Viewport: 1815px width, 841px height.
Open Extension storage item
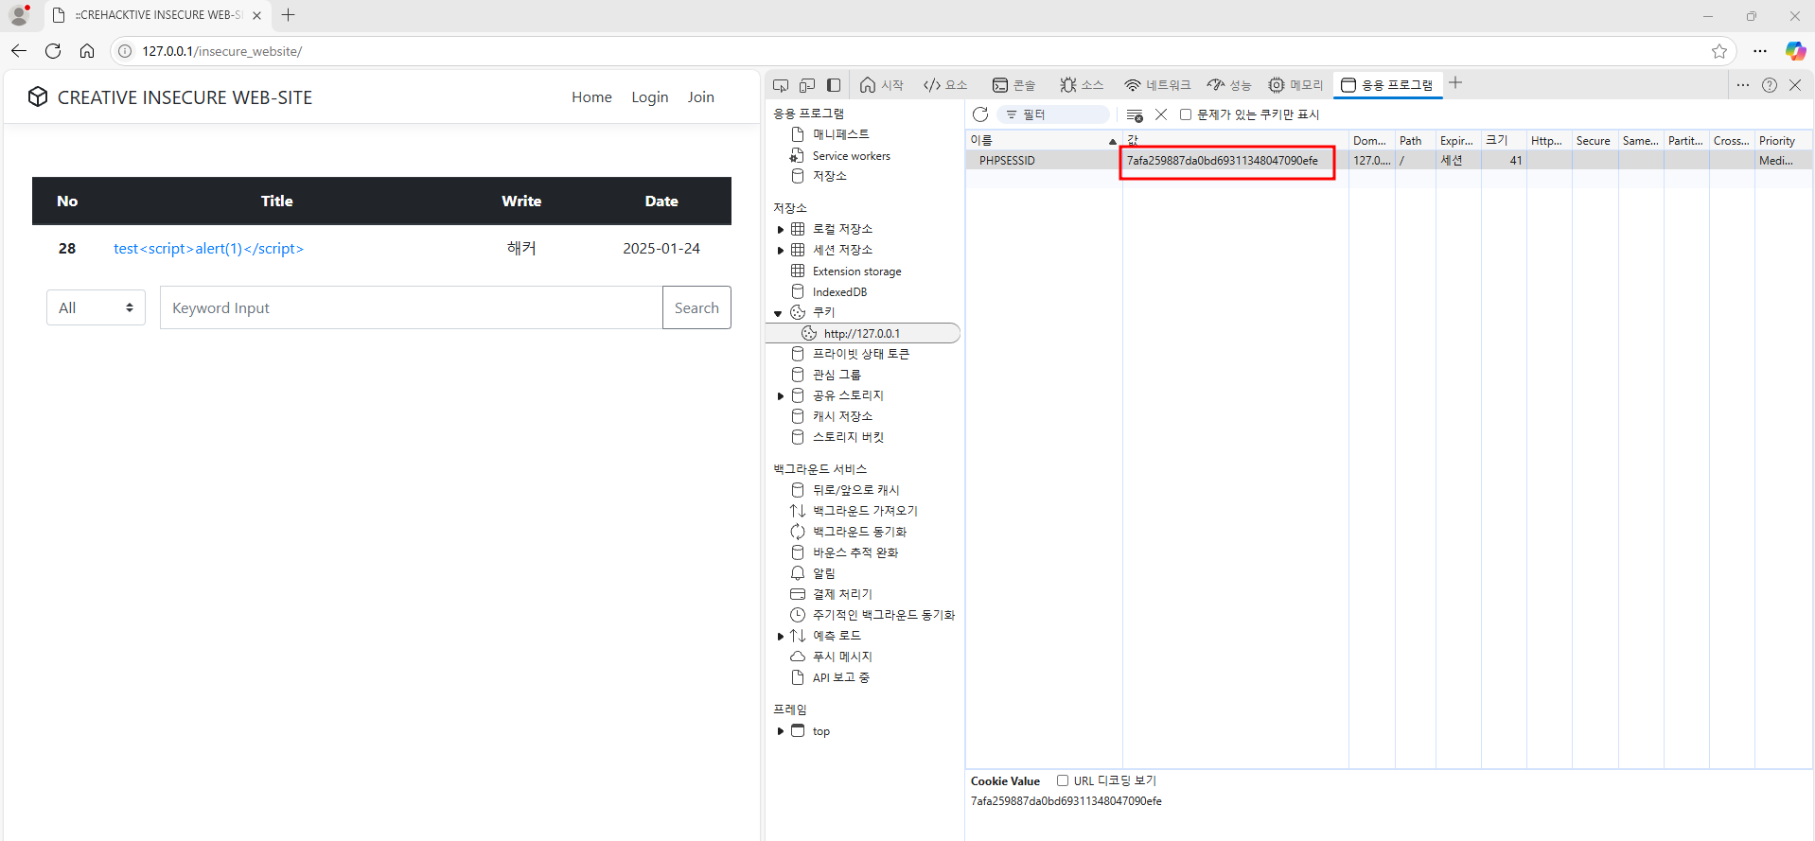tap(856, 271)
